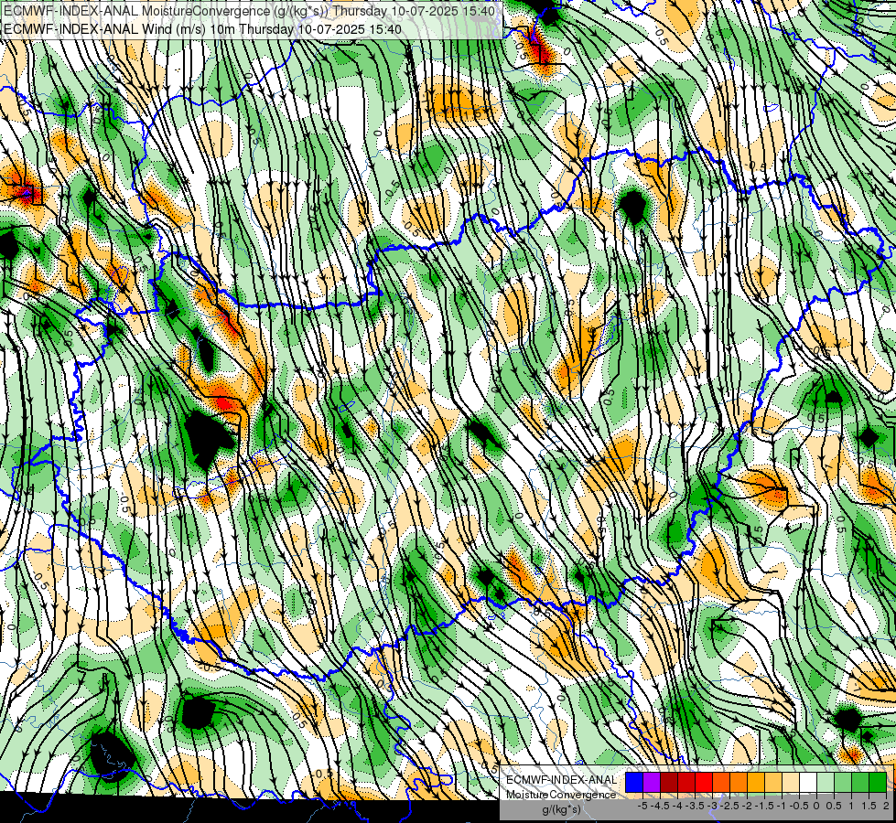The height and width of the screenshot is (823, 896).
Task: Click the 2 legend tick label
Action: (886, 806)
